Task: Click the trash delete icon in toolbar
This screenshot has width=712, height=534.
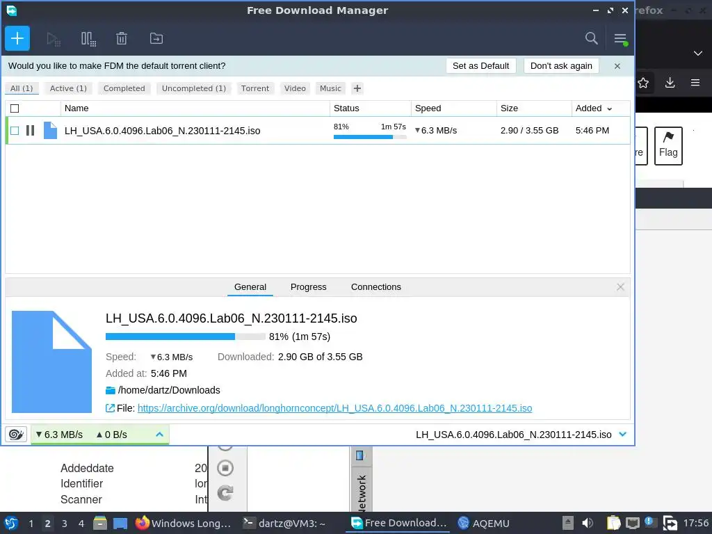Action: click(121, 39)
